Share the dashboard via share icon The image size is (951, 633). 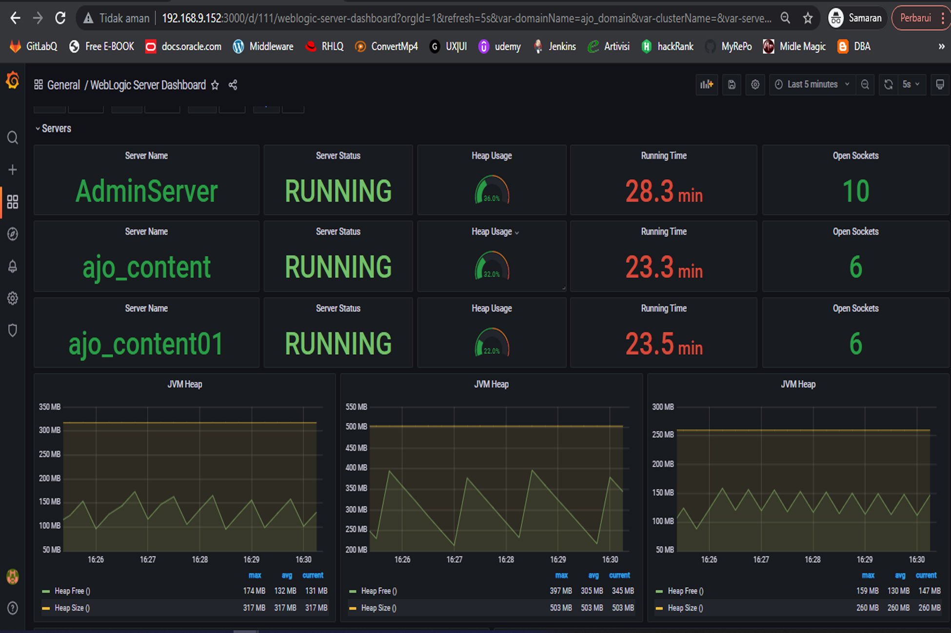[233, 85]
